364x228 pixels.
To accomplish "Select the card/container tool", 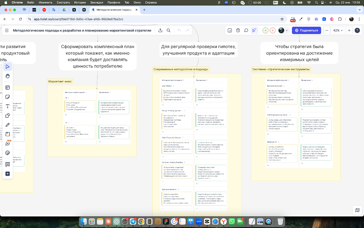I will 8,134.
